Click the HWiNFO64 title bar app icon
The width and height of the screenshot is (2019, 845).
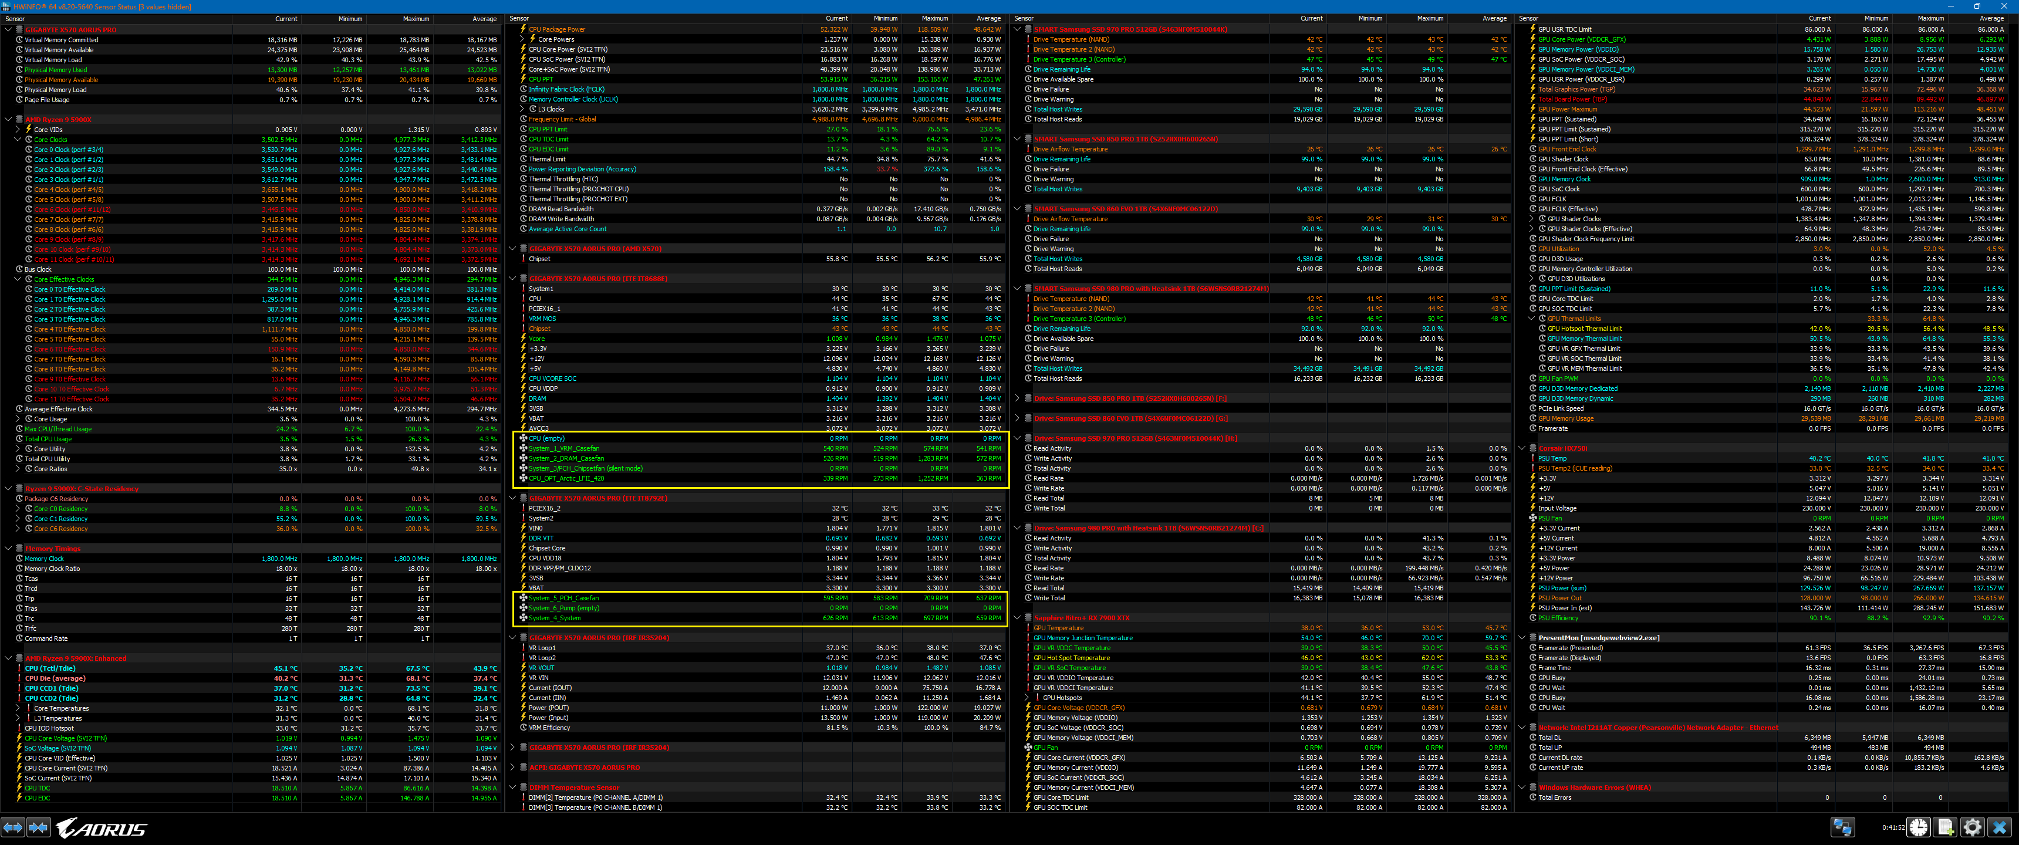[x=6, y=6]
